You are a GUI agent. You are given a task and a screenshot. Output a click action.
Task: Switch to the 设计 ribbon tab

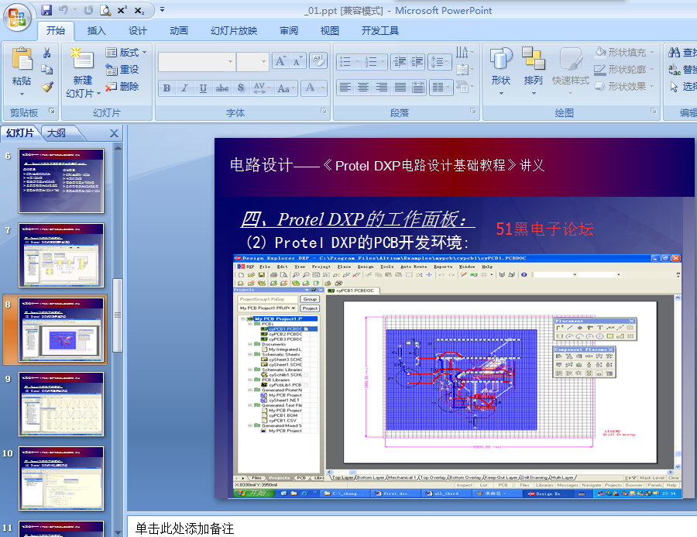(137, 30)
